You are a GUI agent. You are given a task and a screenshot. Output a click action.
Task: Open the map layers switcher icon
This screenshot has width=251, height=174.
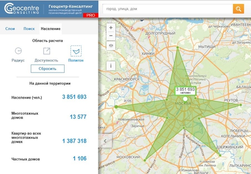click(x=111, y=46)
